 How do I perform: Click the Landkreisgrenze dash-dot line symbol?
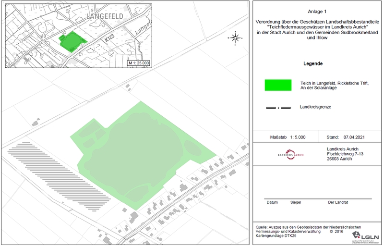(278, 108)
